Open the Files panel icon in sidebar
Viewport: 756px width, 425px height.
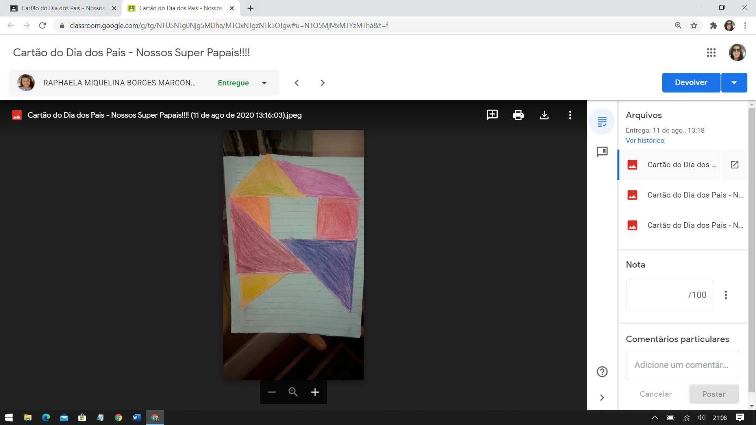602,122
